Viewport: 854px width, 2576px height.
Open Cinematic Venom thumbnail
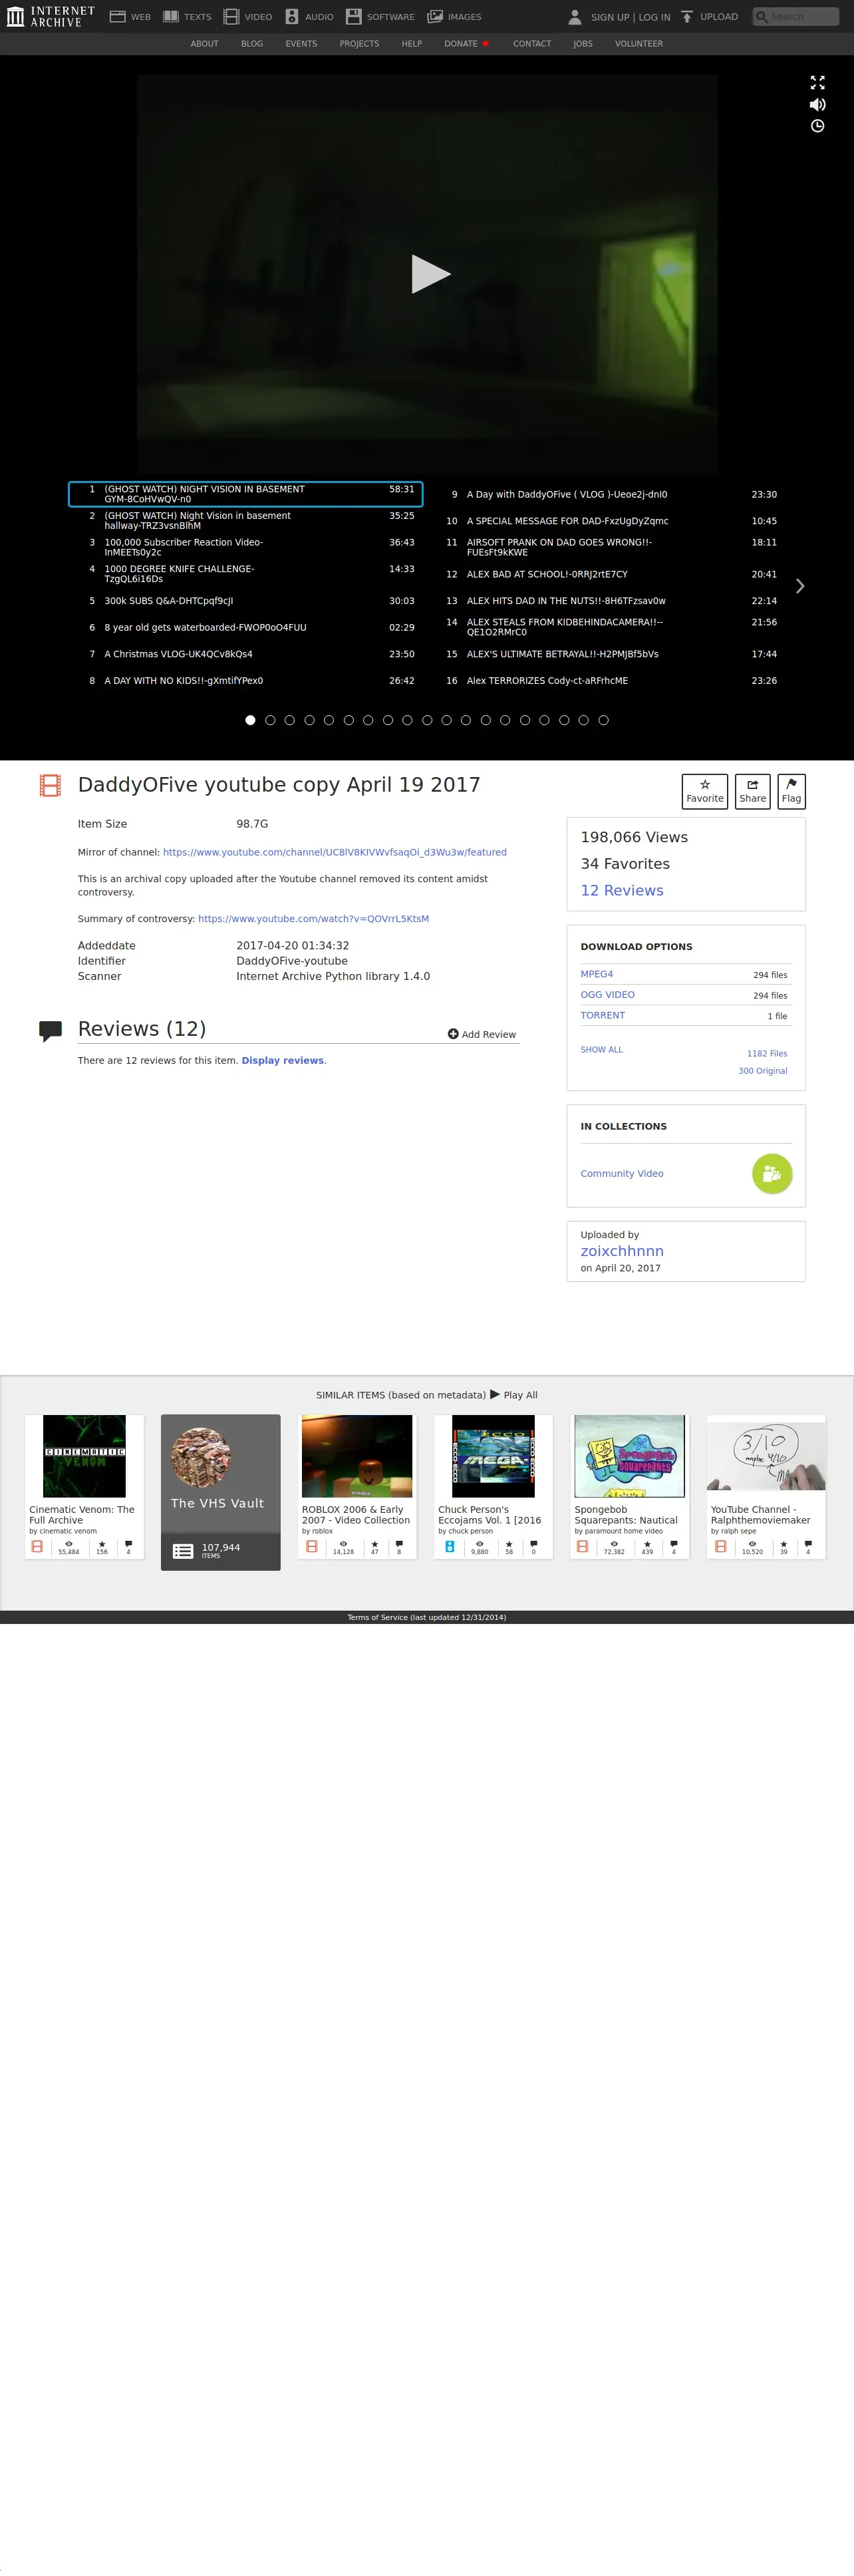click(x=84, y=1456)
